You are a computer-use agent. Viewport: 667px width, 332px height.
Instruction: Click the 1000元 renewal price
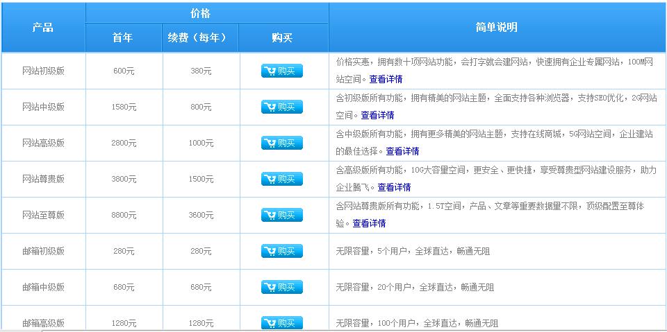point(201,143)
